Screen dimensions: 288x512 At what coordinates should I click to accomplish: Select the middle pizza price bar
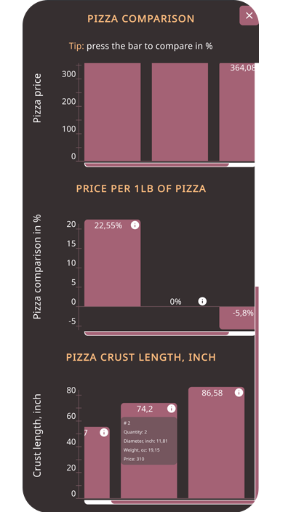180,112
